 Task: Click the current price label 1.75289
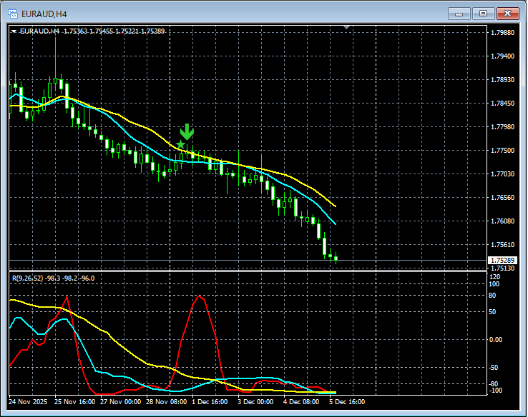501,261
